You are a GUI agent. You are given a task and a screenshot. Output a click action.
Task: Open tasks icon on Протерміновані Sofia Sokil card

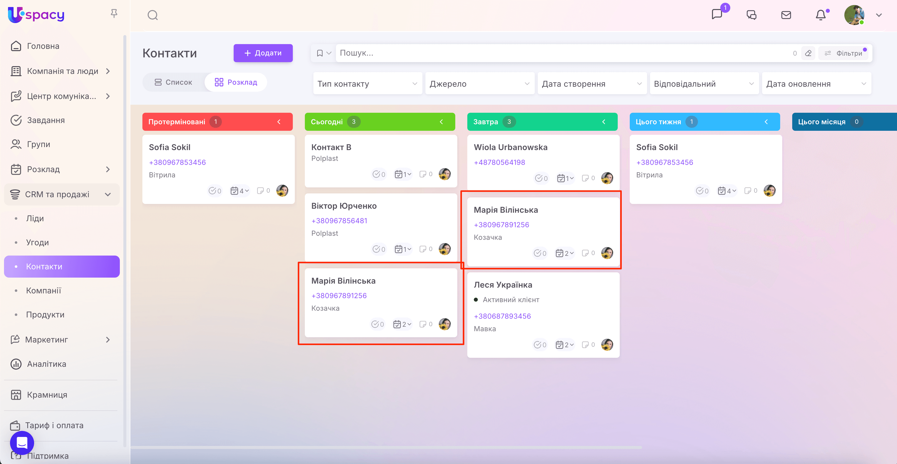coord(215,191)
